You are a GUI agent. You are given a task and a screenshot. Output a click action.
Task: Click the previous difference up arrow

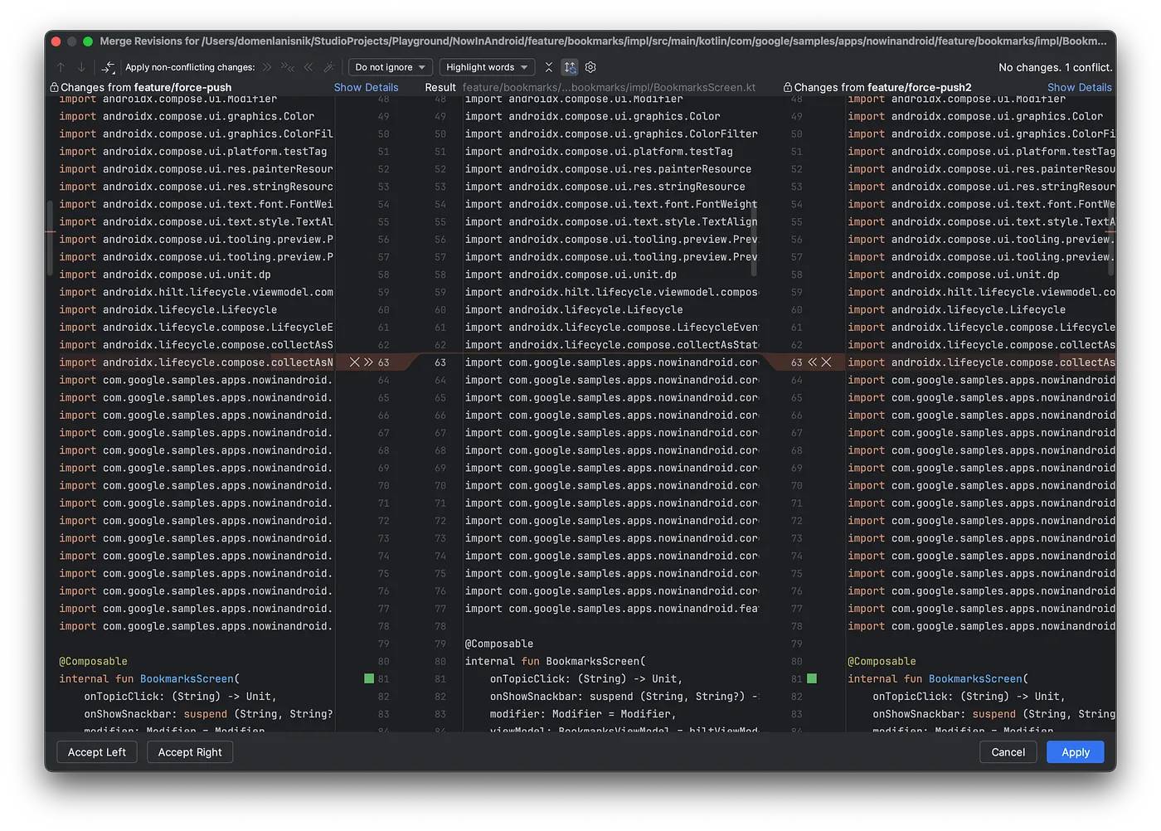tap(61, 67)
